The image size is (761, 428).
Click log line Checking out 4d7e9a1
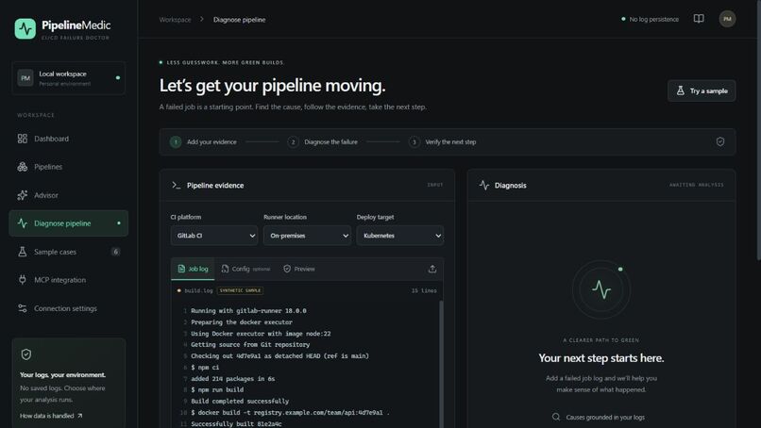(x=279, y=356)
